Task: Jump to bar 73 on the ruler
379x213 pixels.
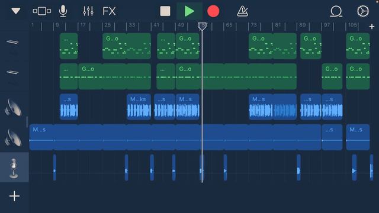Action: 253,25
